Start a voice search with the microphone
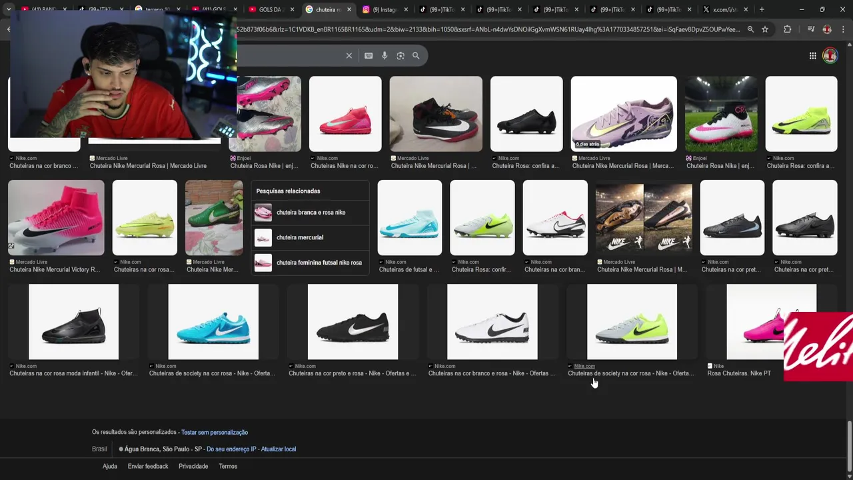Viewport: 853px width, 480px height. 385,56
